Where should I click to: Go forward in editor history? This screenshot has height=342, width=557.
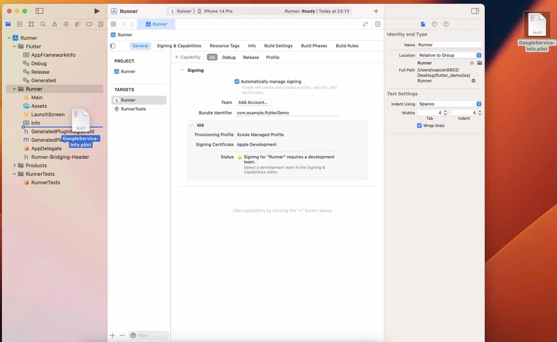pos(132,24)
